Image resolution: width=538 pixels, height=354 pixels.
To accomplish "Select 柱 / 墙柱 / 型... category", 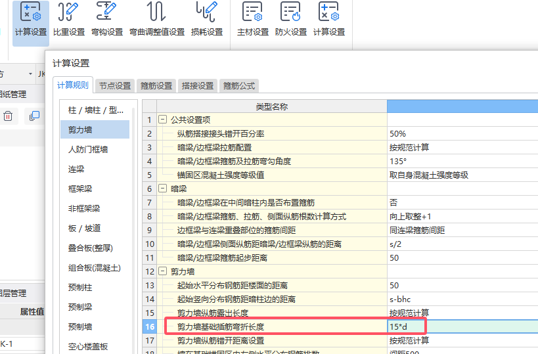I will [95, 110].
